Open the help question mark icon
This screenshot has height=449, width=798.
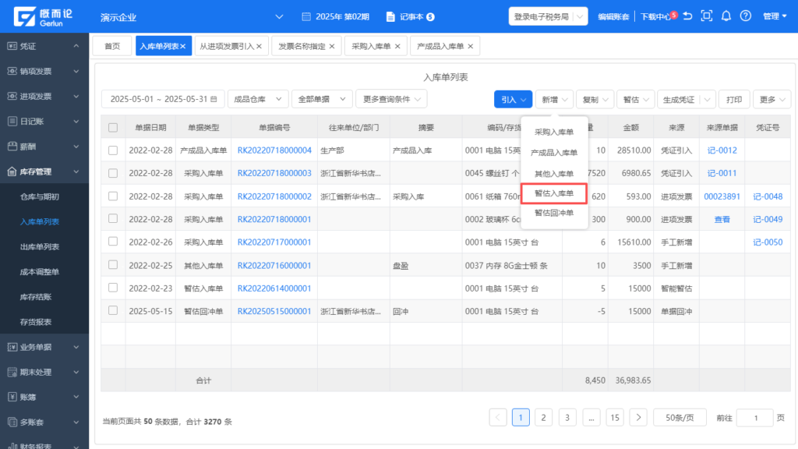tap(746, 16)
